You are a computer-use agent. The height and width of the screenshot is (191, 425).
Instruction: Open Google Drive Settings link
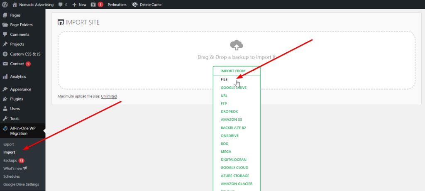pyautogui.click(x=21, y=184)
